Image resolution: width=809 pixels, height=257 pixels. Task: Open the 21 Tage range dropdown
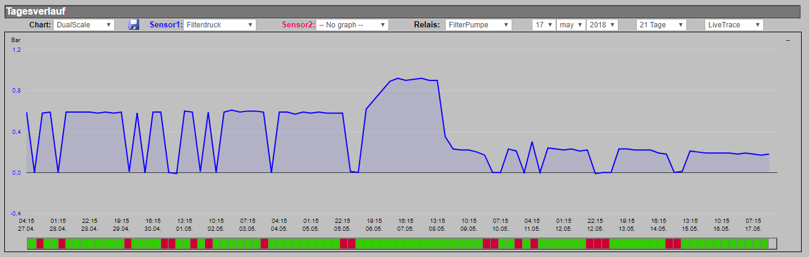click(661, 25)
